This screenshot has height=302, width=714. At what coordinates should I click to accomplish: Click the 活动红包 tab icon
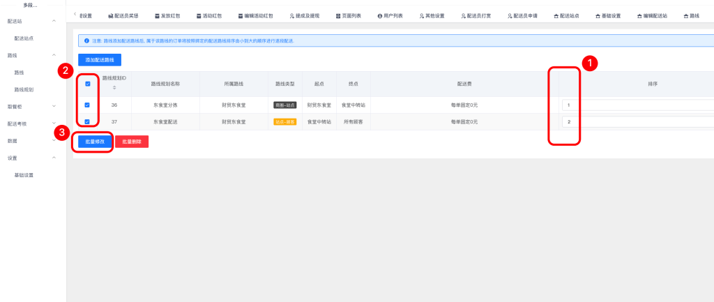(x=197, y=15)
